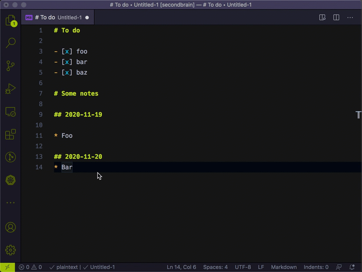Screen dimensions: 362x272
Task: Change language mode from Markdown
Action: tap(283, 267)
